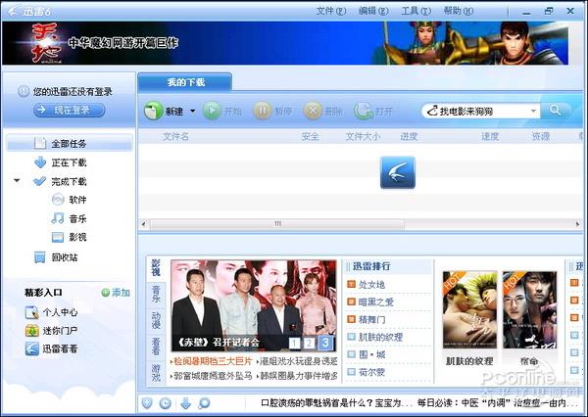Open 个人中心 entry
The width and height of the screenshot is (588, 417).
(60, 312)
